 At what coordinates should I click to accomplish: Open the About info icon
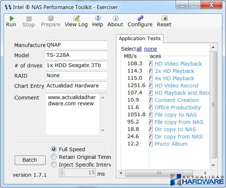point(115,18)
